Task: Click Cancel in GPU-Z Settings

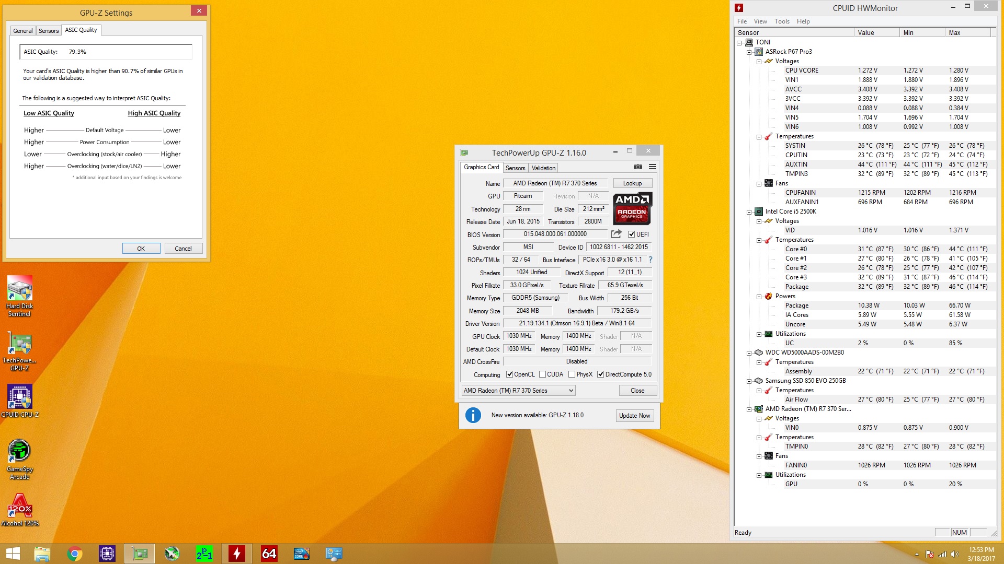Action: tap(183, 249)
